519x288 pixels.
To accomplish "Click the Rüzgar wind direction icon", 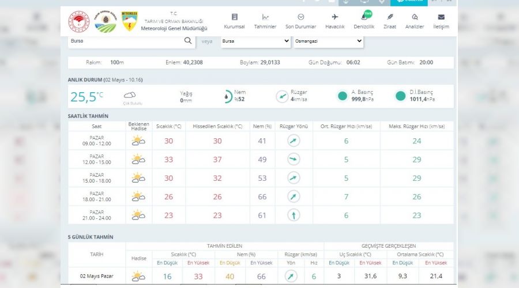I will (282, 96).
